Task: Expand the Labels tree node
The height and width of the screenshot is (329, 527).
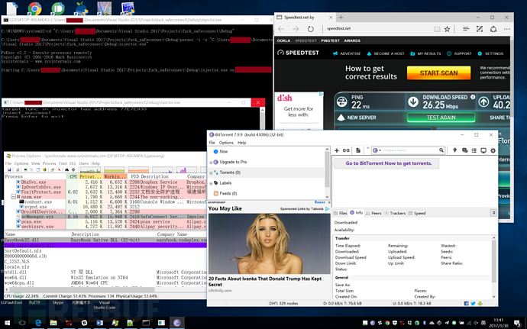Action: 211,183
